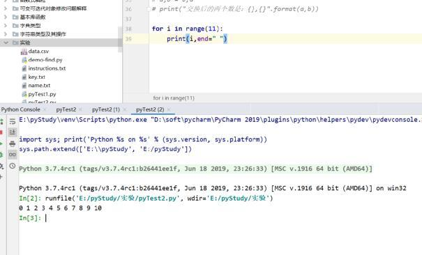Switch to the pyTest2 (1) tab
Screen dimensions: 422x255
pyautogui.click(x=106, y=109)
